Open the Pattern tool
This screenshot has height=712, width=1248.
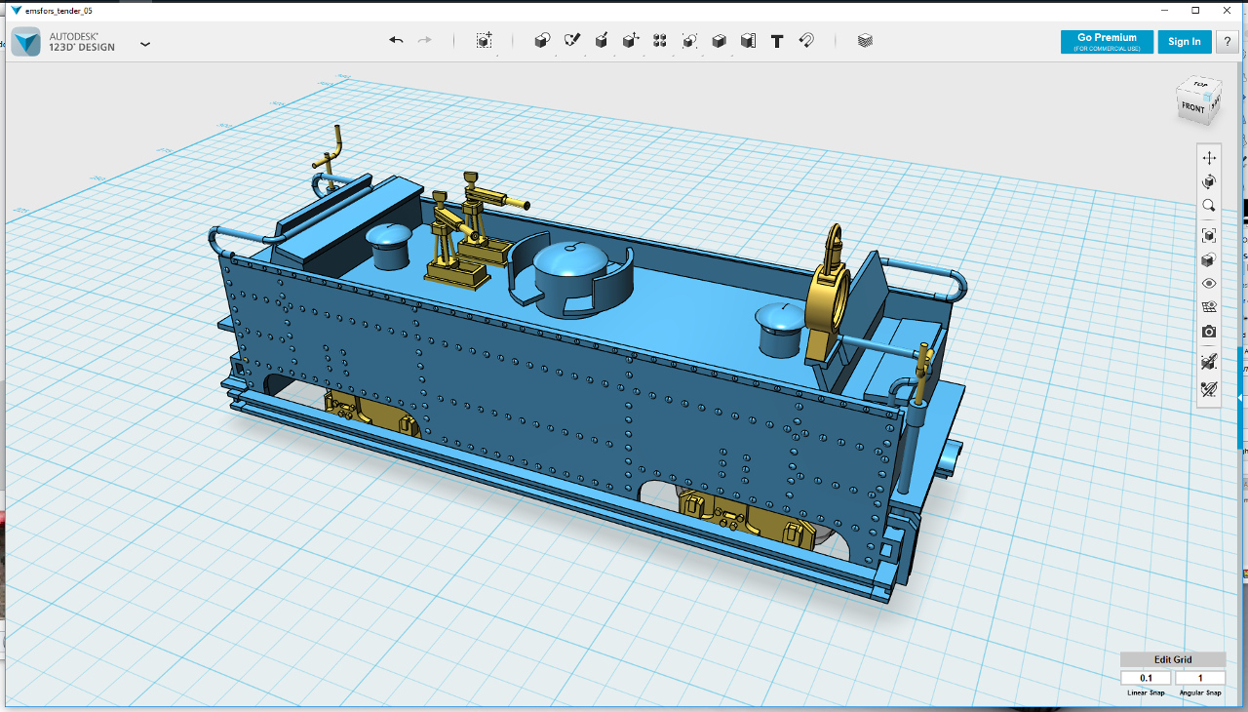pyautogui.click(x=660, y=41)
